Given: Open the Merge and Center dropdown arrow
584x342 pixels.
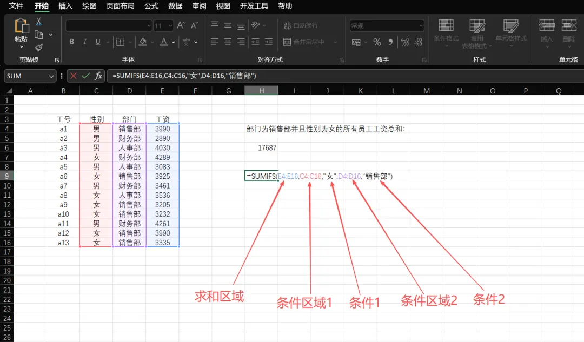Looking at the screenshot, I should tap(335, 42).
